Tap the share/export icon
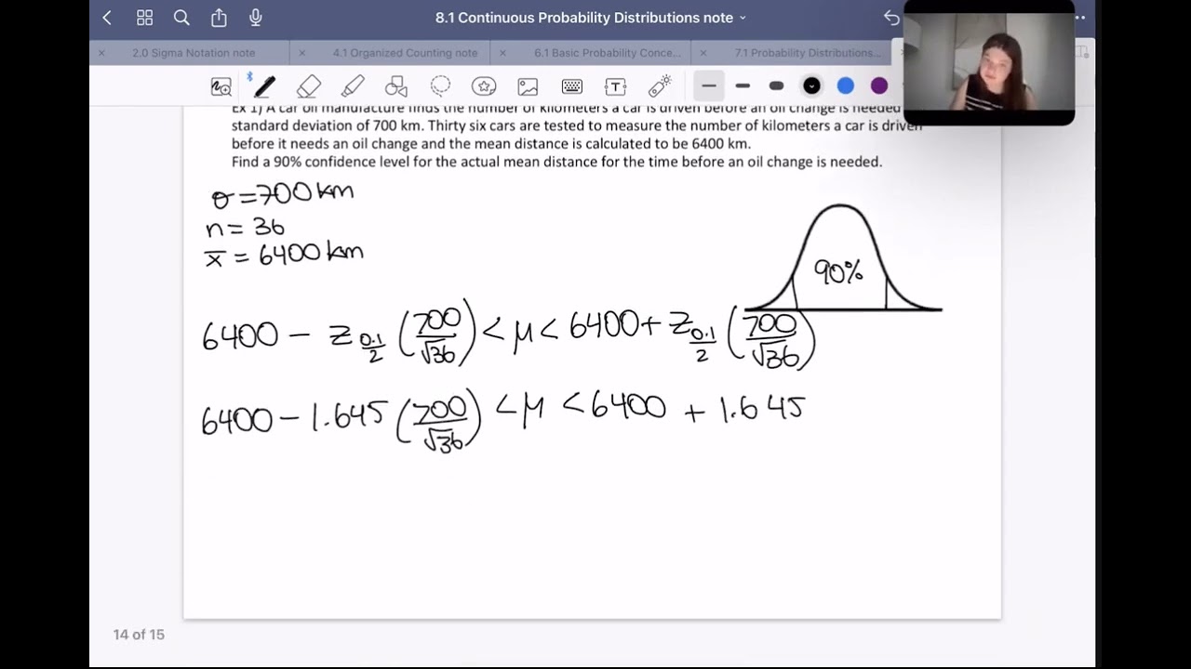This screenshot has width=1191, height=669. coord(219,18)
